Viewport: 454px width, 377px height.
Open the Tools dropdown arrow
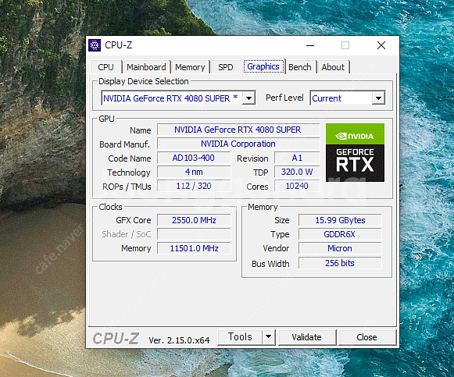coord(268,337)
